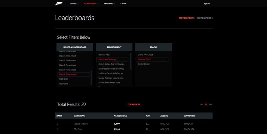Image resolution: width=267 pixels, height=134 pixels.
Task: Select Class X Time Attack leaderboard
Action: pyautogui.click(x=74, y=75)
